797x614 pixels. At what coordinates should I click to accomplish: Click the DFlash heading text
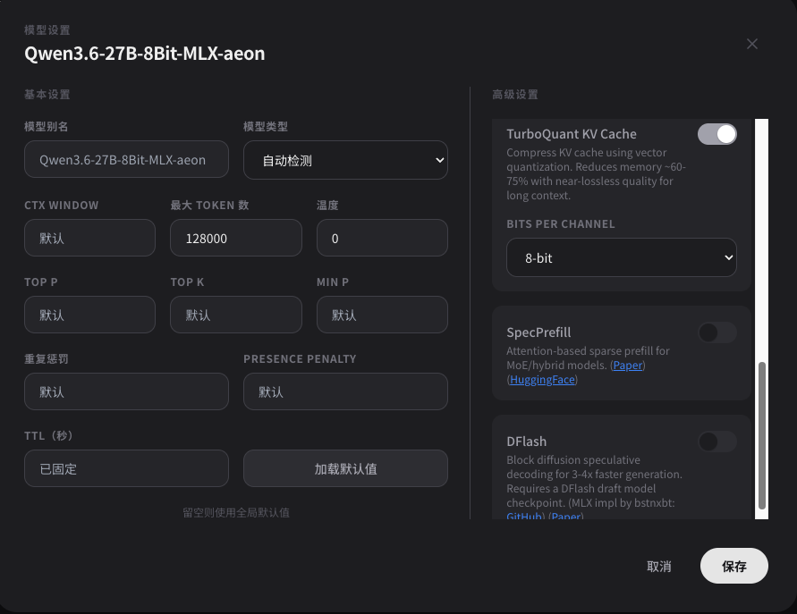[527, 442]
